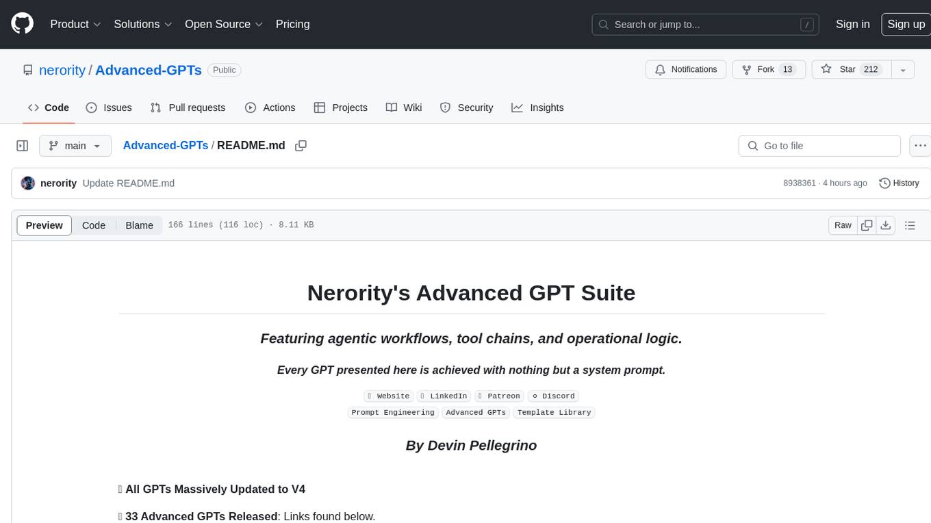Open more file actions menu
This screenshot has width=931, height=523.
920,146
